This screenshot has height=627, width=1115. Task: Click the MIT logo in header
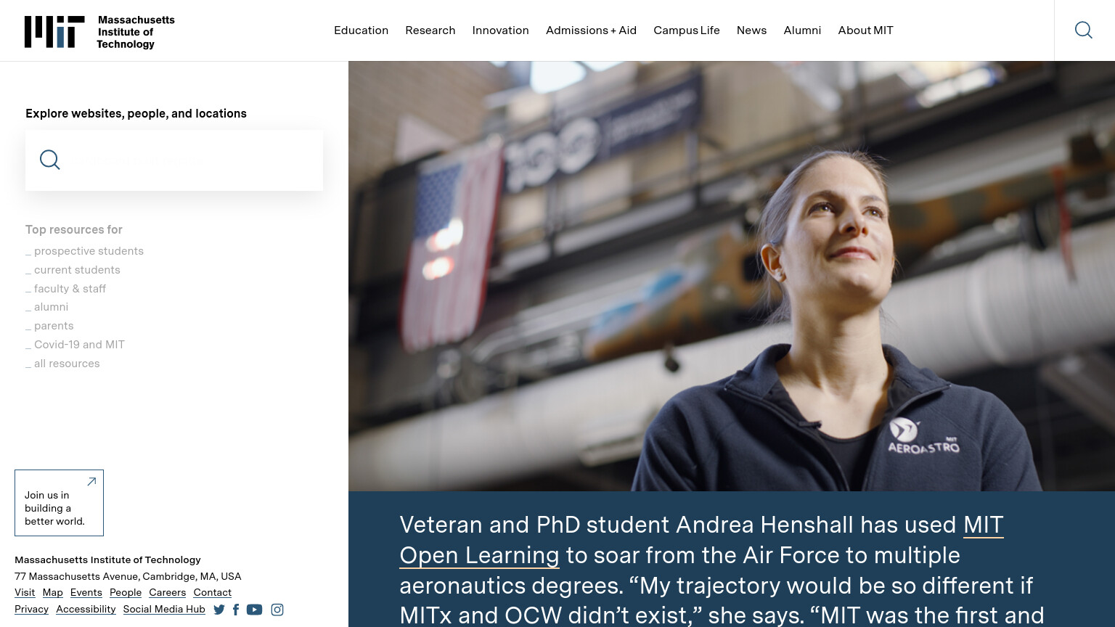(x=54, y=32)
